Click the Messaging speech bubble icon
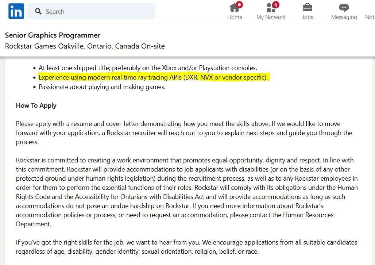This screenshot has width=375, height=265. tap(344, 8)
